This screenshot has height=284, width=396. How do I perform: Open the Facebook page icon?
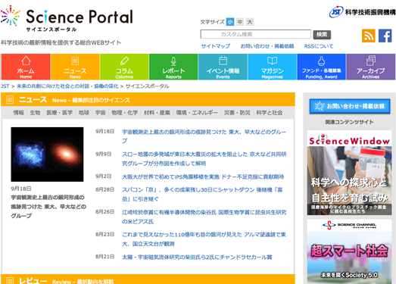coord(385,36)
